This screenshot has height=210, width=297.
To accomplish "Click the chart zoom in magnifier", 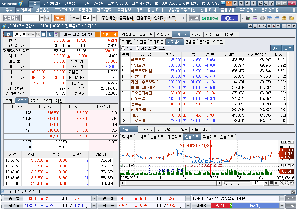I will [x=282, y=183].
